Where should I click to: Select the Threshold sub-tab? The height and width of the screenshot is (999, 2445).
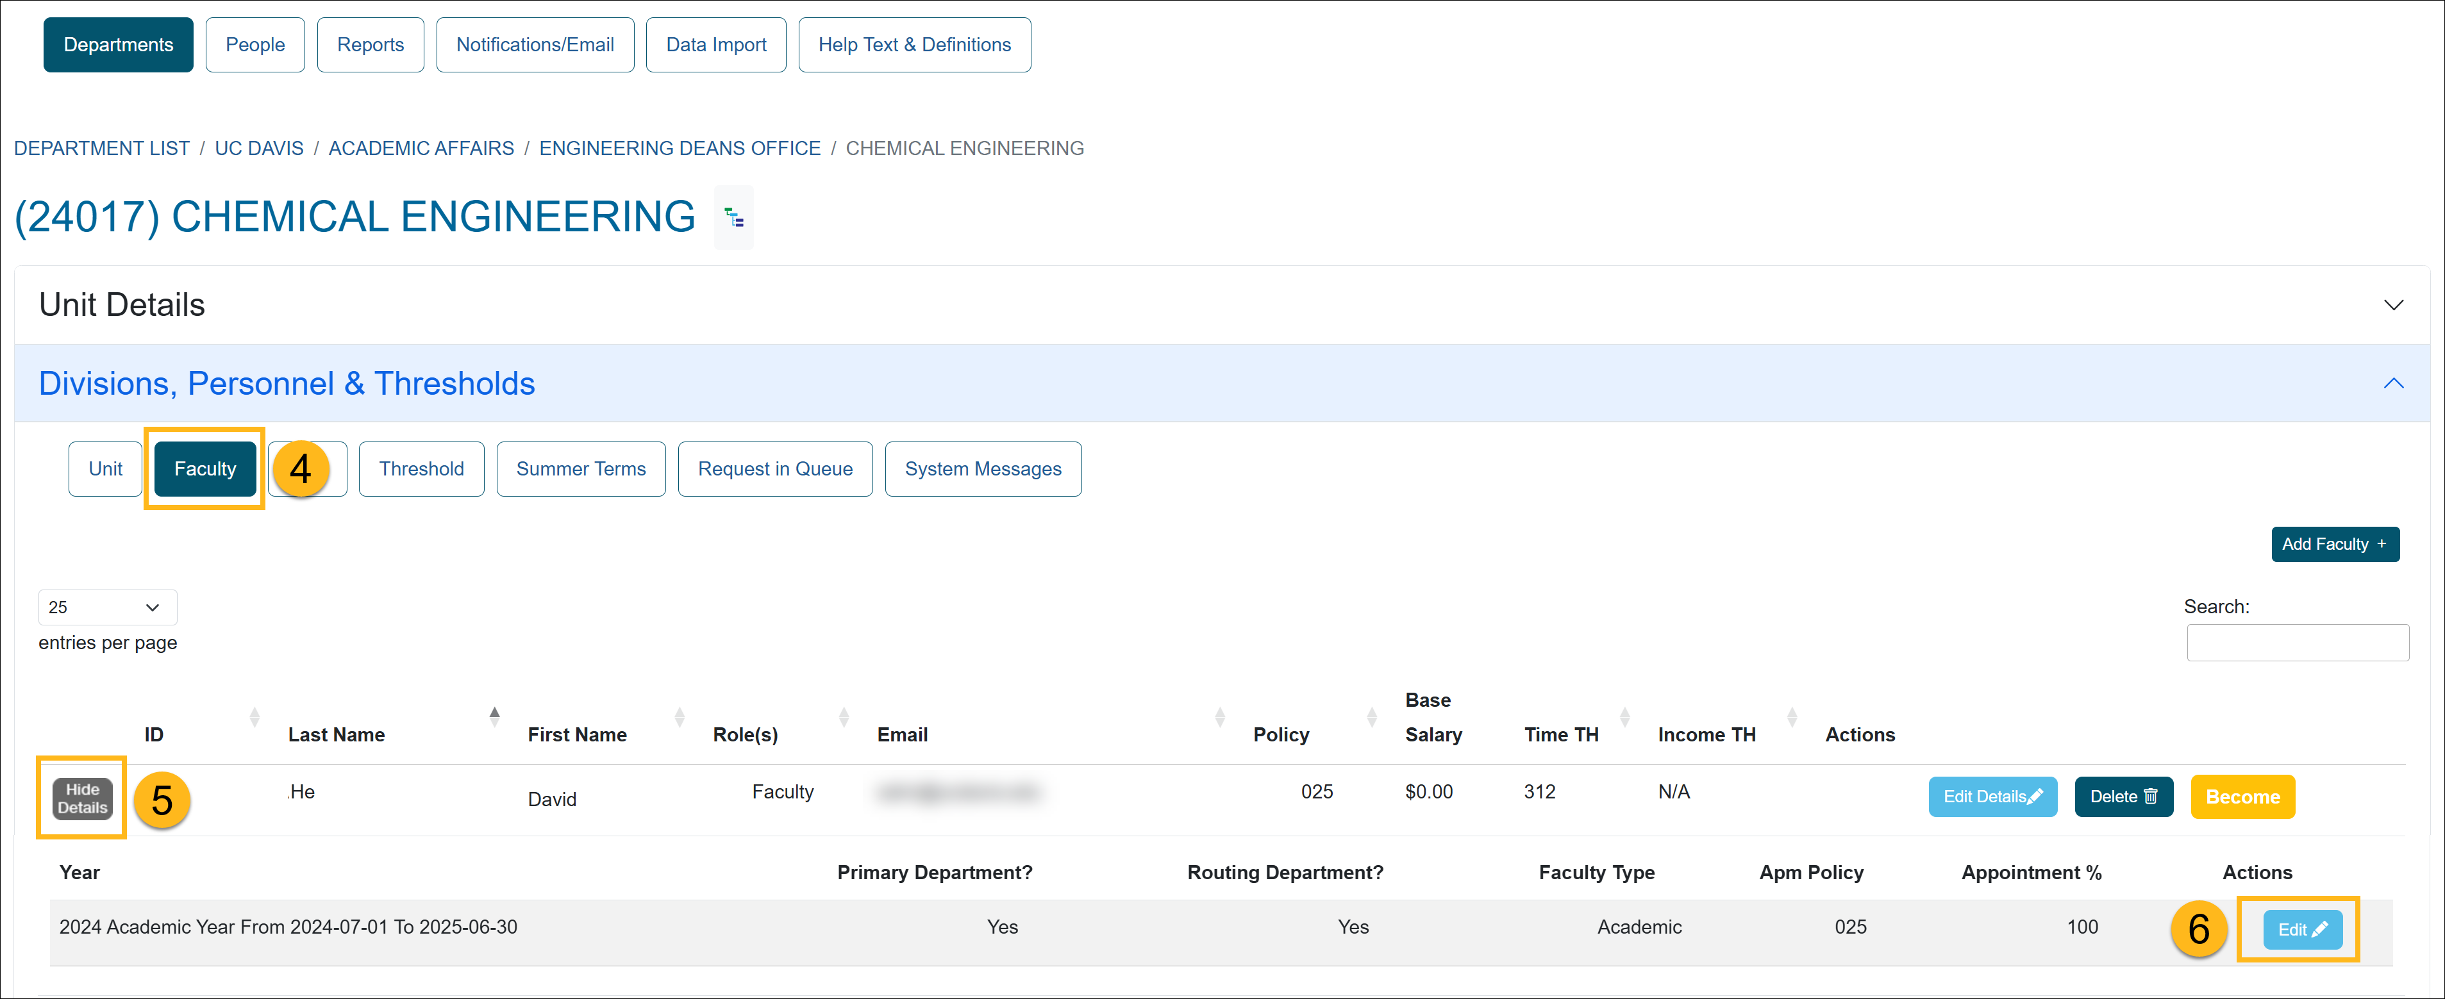coord(421,468)
